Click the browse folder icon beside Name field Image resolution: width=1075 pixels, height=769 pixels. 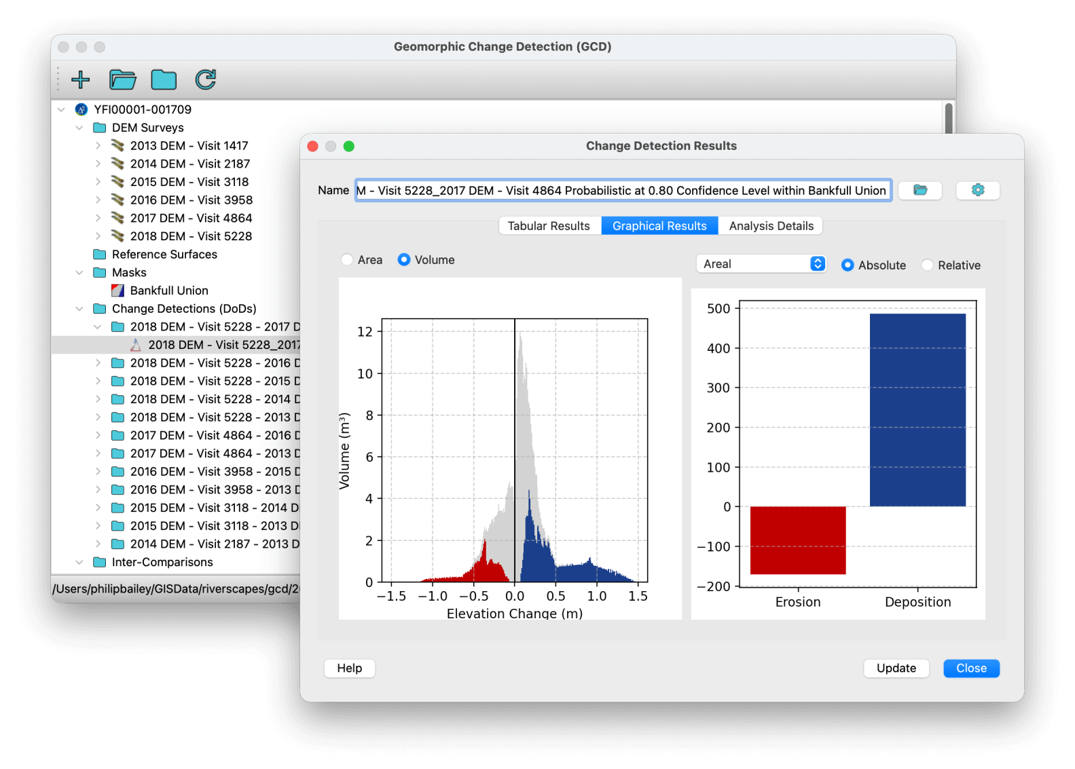point(920,190)
